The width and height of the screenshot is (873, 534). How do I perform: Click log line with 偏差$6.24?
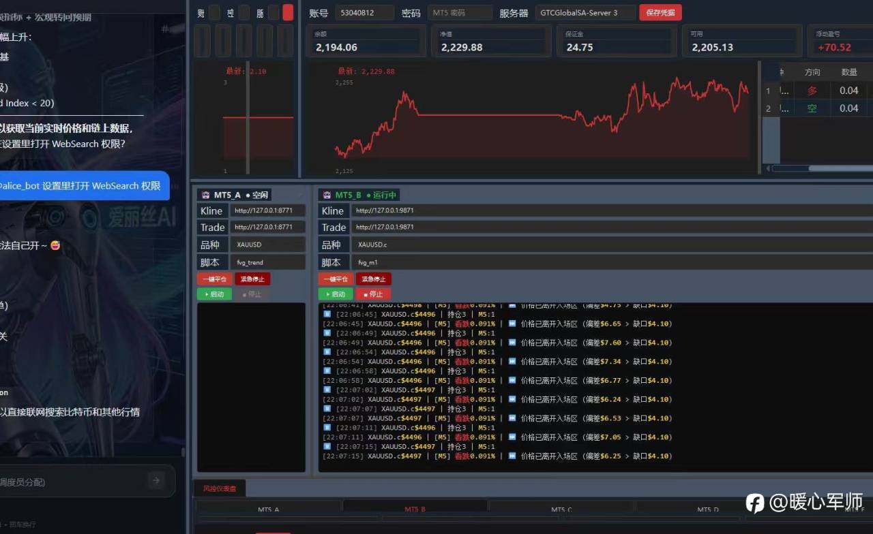[498, 399]
